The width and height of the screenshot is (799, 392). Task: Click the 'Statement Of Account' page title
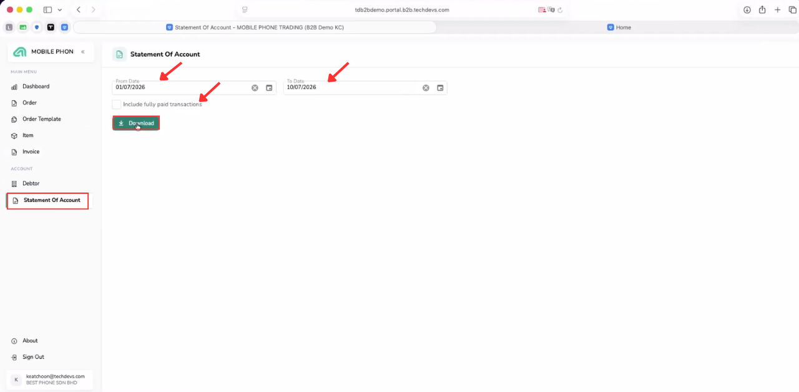pos(165,54)
